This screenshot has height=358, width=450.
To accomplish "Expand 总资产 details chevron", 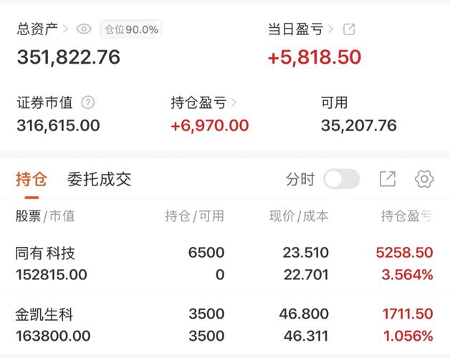I will click(x=65, y=29).
